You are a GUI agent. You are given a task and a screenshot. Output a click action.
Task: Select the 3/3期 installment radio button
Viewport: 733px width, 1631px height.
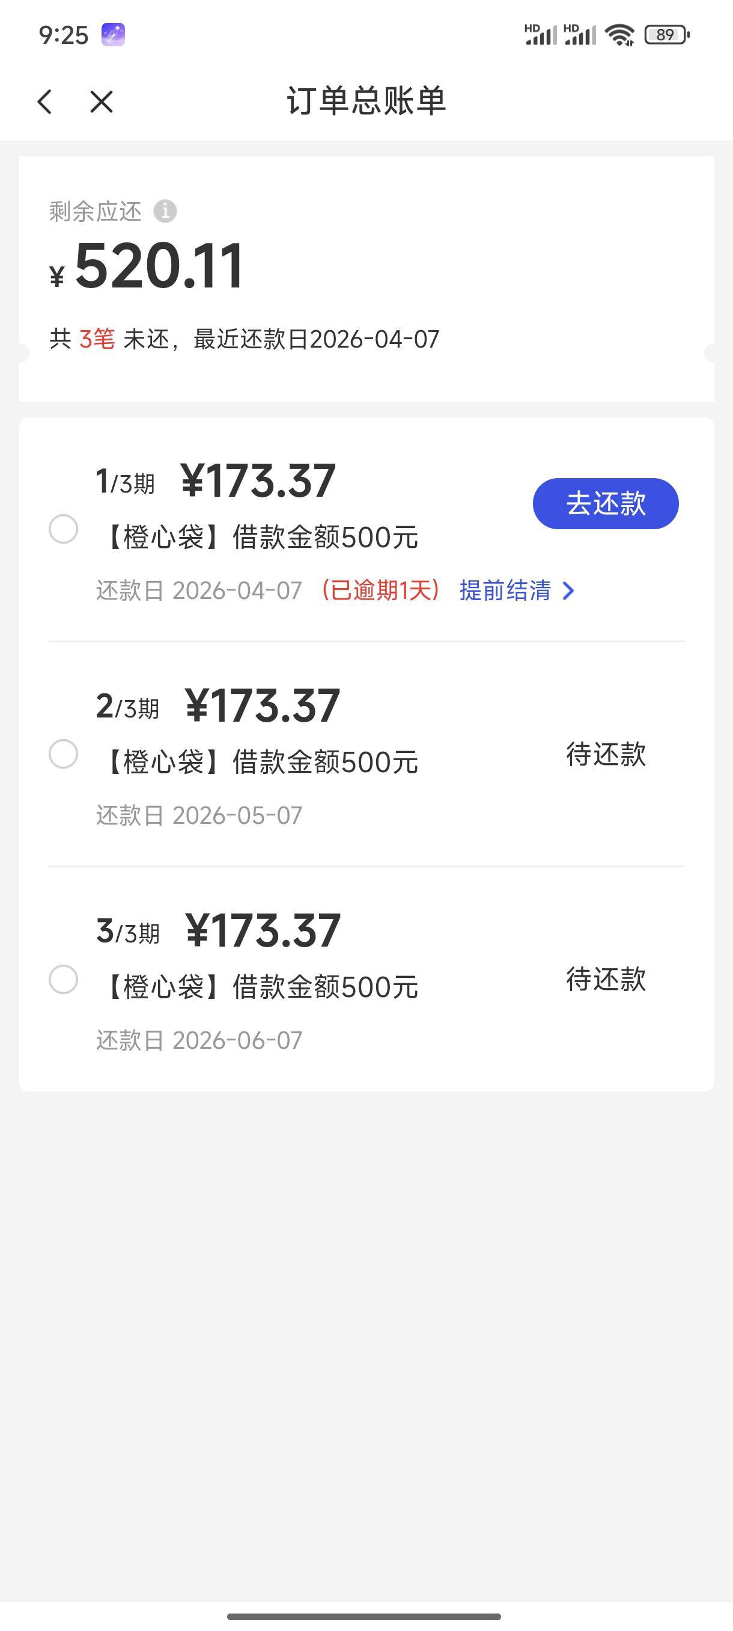click(63, 979)
